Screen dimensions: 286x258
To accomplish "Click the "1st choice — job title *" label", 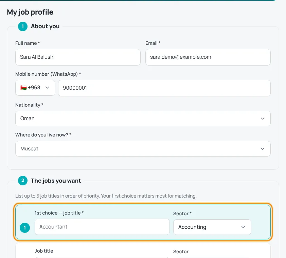I will (x=59, y=213).
